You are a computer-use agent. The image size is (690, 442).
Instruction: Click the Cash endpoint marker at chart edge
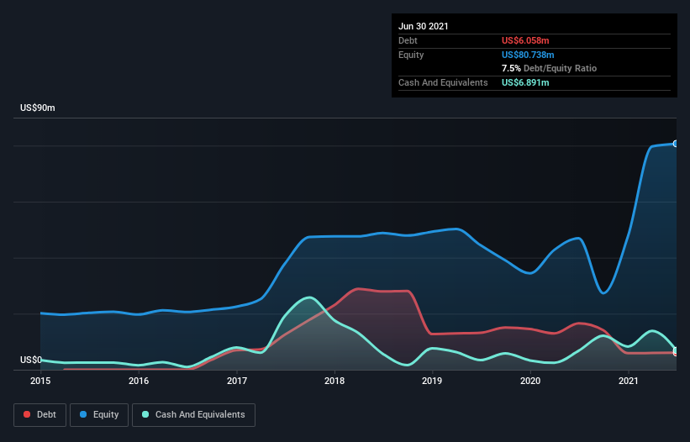pyautogui.click(x=676, y=350)
